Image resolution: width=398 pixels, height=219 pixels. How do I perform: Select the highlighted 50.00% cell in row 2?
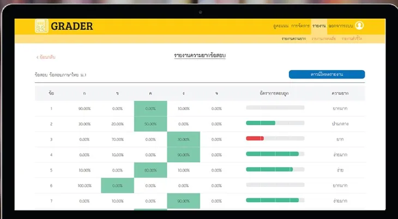click(150, 124)
